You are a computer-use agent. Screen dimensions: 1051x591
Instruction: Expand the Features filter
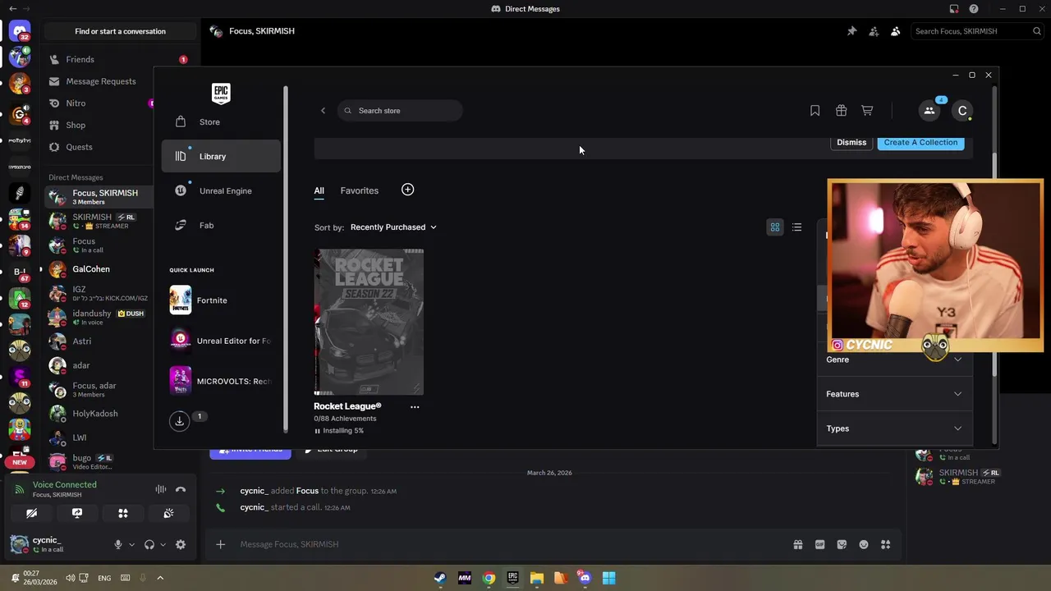click(x=895, y=394)
